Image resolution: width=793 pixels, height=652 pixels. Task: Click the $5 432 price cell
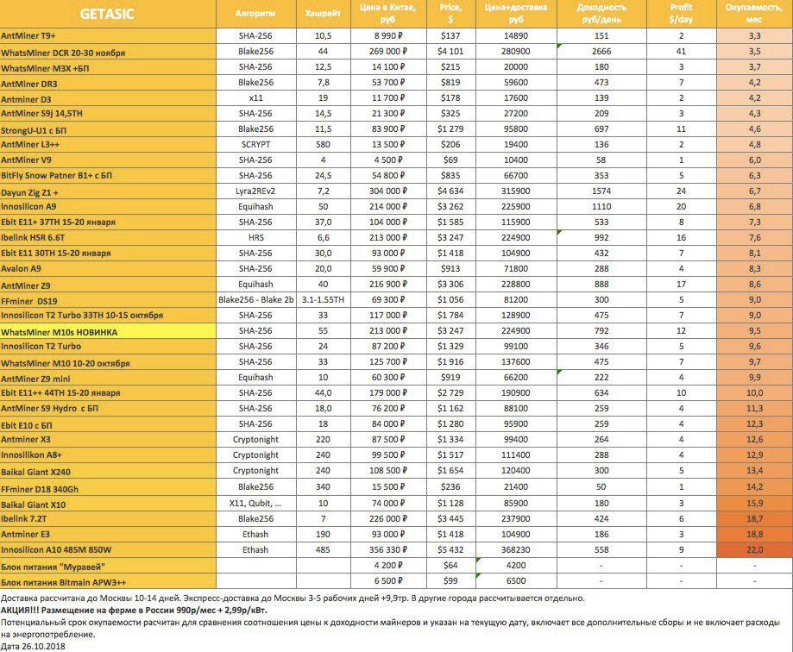point(450,550)
